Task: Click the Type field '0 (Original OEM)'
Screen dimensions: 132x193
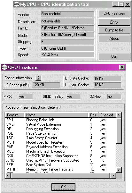Action: tap(67, 48)
